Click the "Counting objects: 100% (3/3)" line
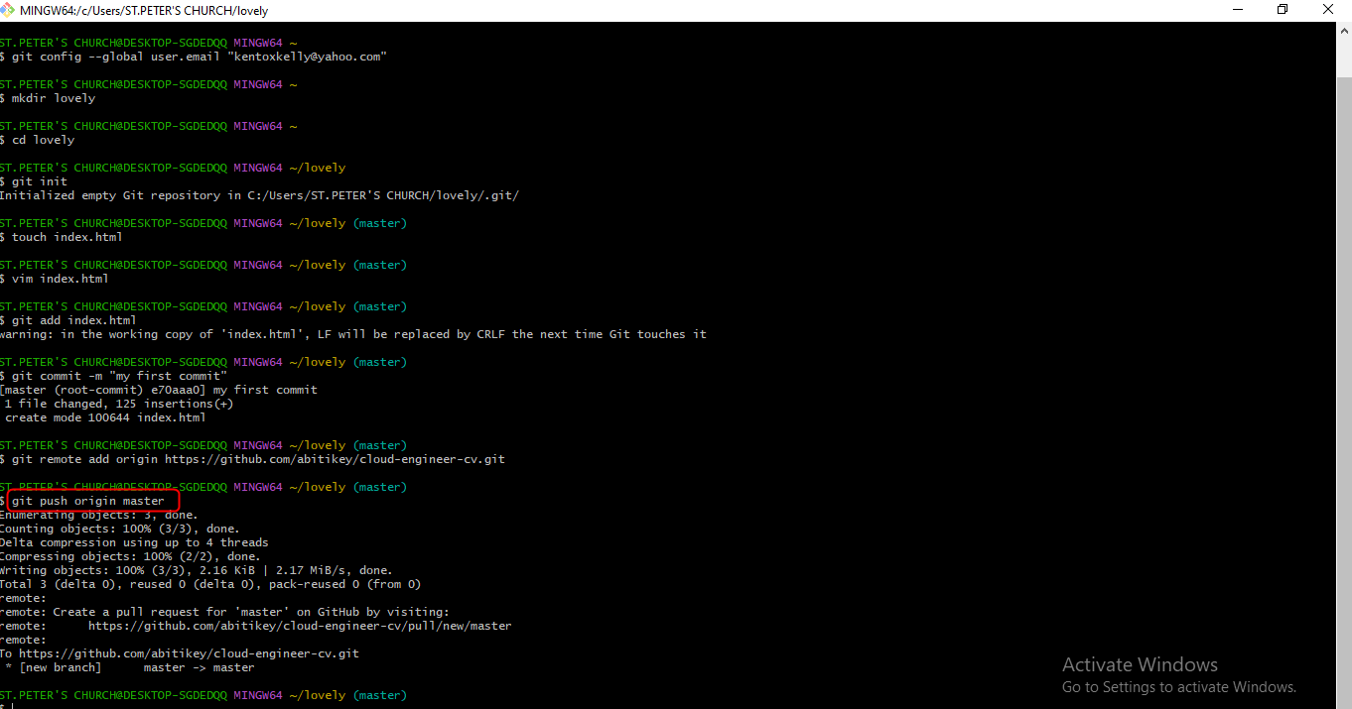The image size is (1352, 709). (120, 529)
